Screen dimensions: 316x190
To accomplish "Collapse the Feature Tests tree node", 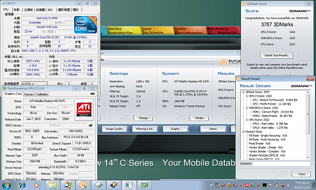I will [243, 132].
